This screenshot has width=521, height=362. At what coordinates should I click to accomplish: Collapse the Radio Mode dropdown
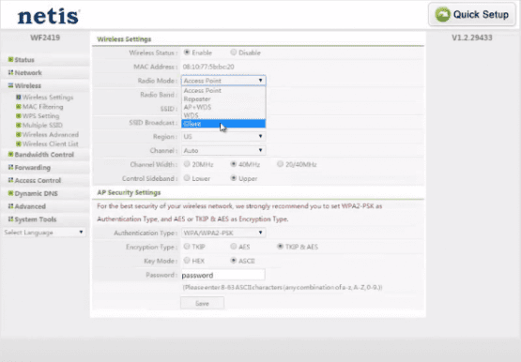click(x=223, y=81)
